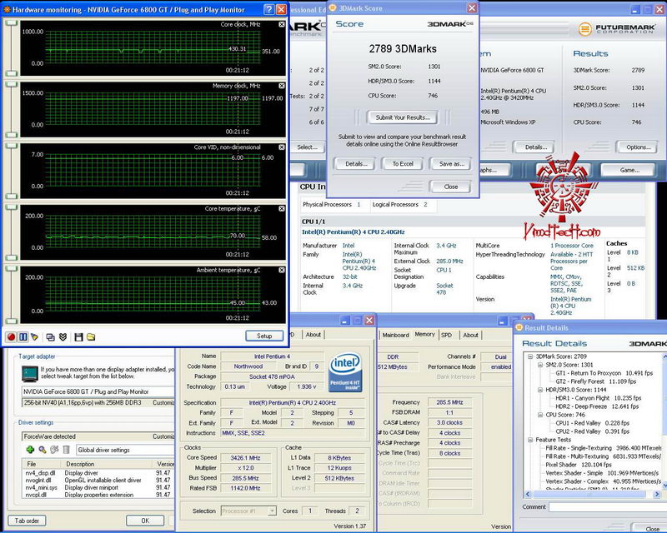Click the Comment input field in Result Details
The width and height of the screenshot is (667, 533).
click(608, 506)
